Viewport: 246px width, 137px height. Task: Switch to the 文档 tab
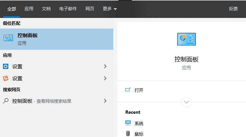click(46, 9)
